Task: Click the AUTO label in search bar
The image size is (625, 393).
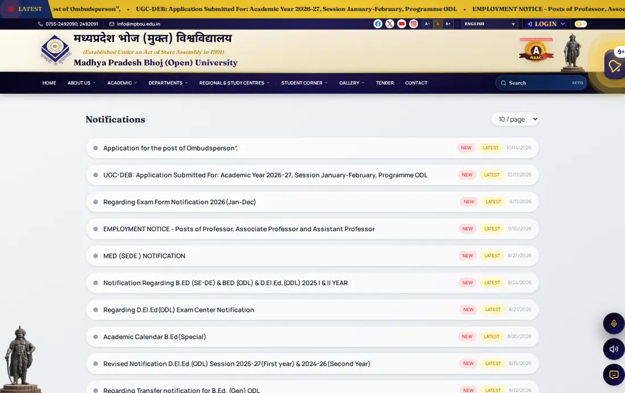Action: coord(577,83)
